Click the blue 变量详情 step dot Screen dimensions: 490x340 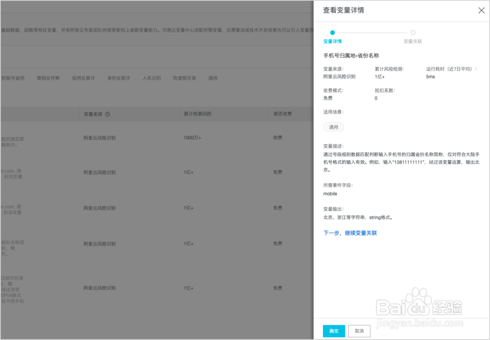click(x=332, y=32)
